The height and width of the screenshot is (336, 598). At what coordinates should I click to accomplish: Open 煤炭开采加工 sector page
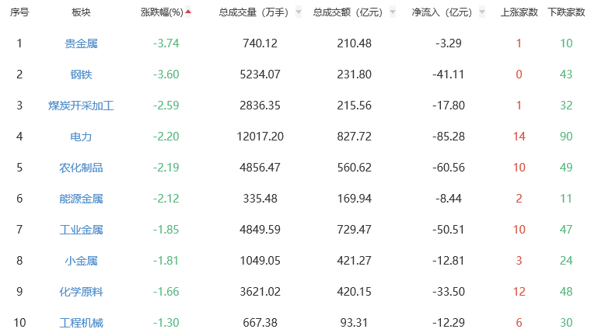click(x=81, y=106)
